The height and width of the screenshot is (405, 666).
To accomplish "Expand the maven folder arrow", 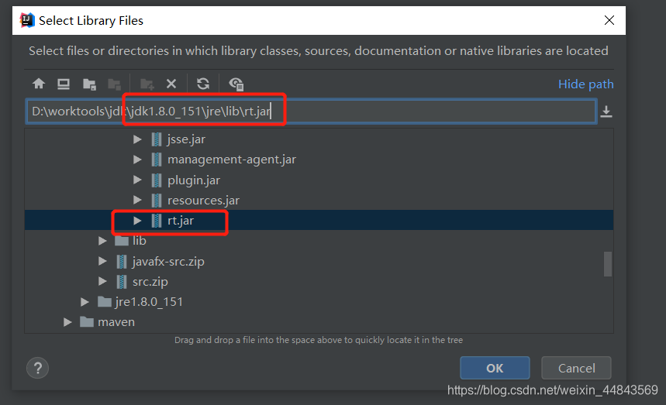I will click(x=68, y=321).
